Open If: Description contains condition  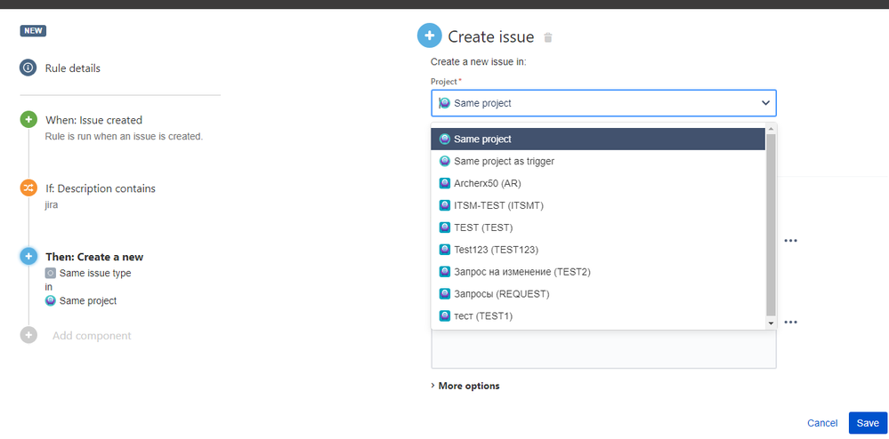(101, 188)
